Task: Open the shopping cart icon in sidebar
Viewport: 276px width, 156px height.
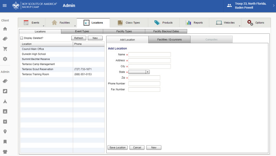Action: click(x=5, y=49)
